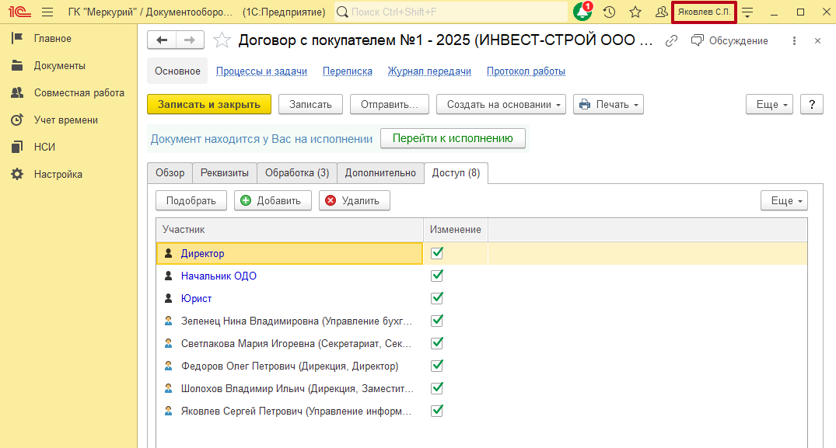The width and height of the screenshot is (836, 448).
Task: Click Записать и закрыть button
Action: (209, 104)
